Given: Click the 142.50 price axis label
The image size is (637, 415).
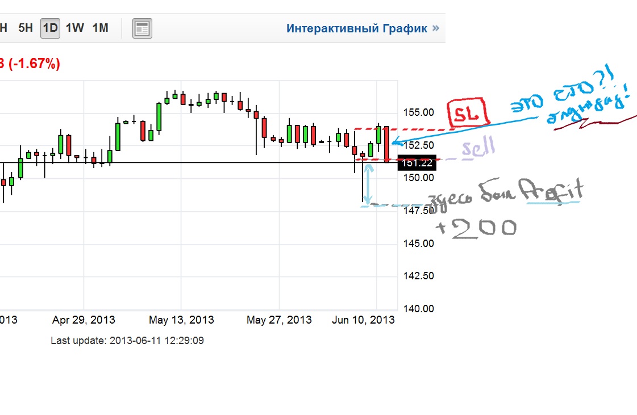Looking at the screenshot, I should (418, 276).
